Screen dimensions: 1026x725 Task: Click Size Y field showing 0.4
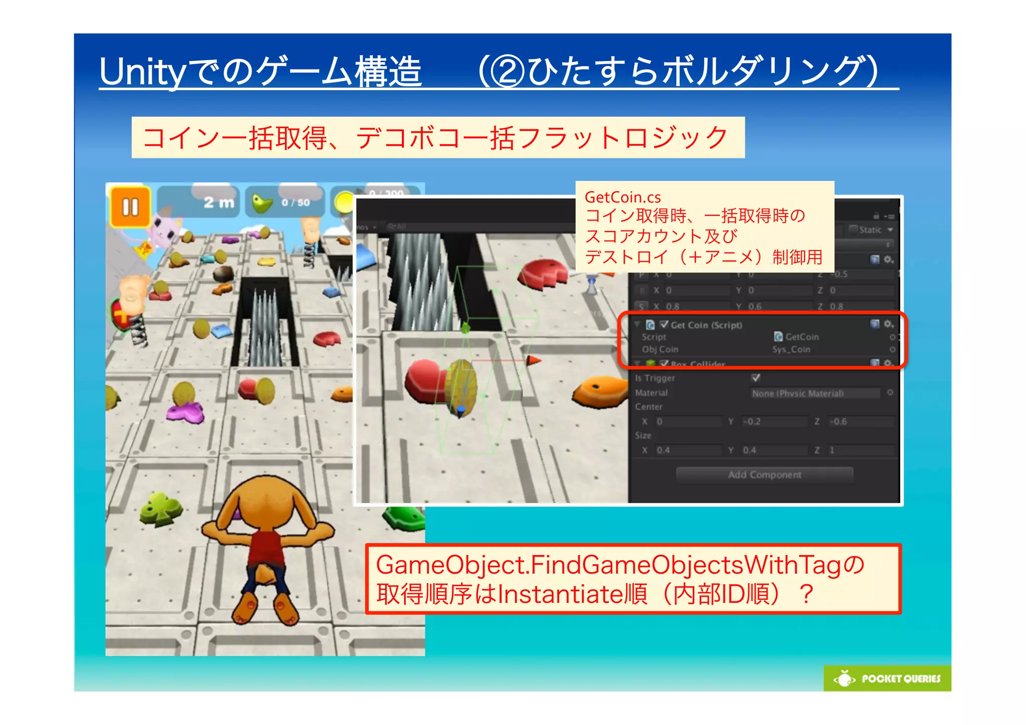775,450
